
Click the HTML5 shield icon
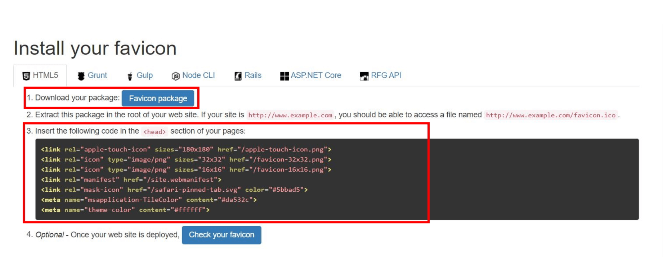pos(26,76)
